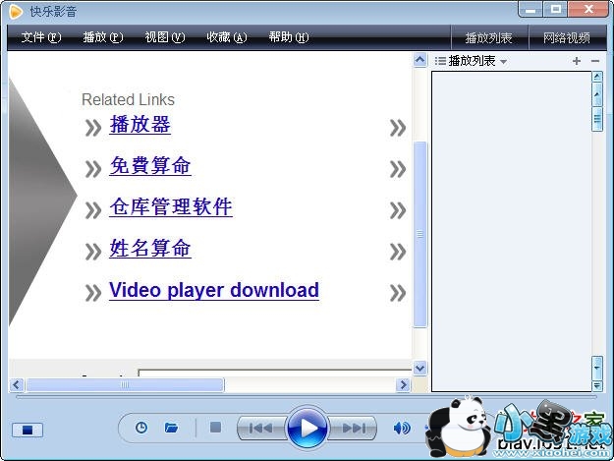Click the right chevron beside 免费算命
The image size is (614, 461).
398,169
